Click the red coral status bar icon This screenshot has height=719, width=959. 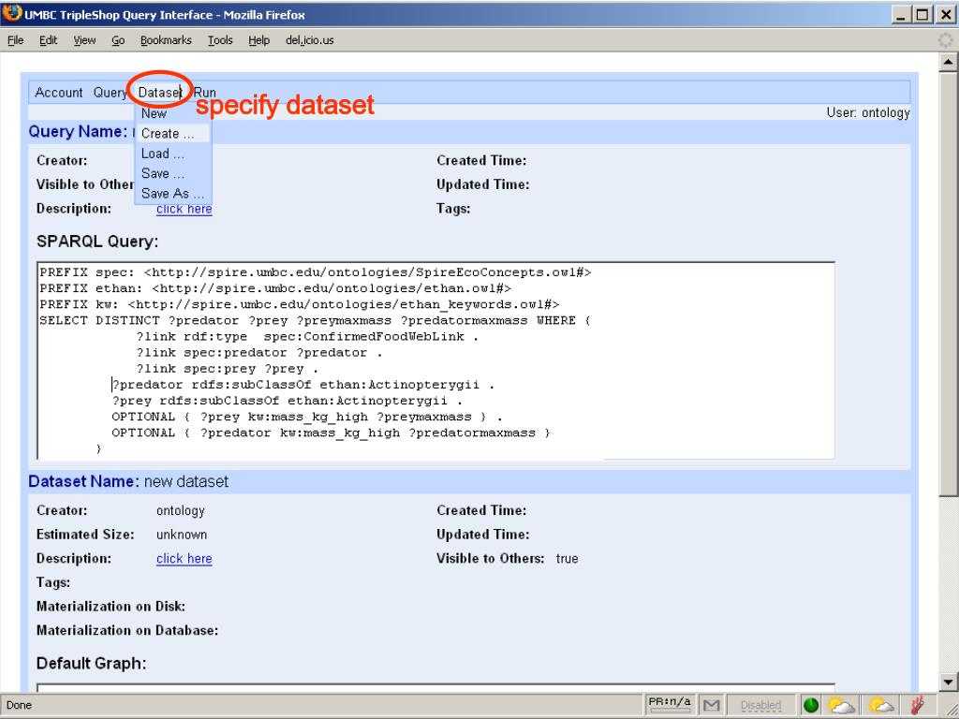point(917,705)
